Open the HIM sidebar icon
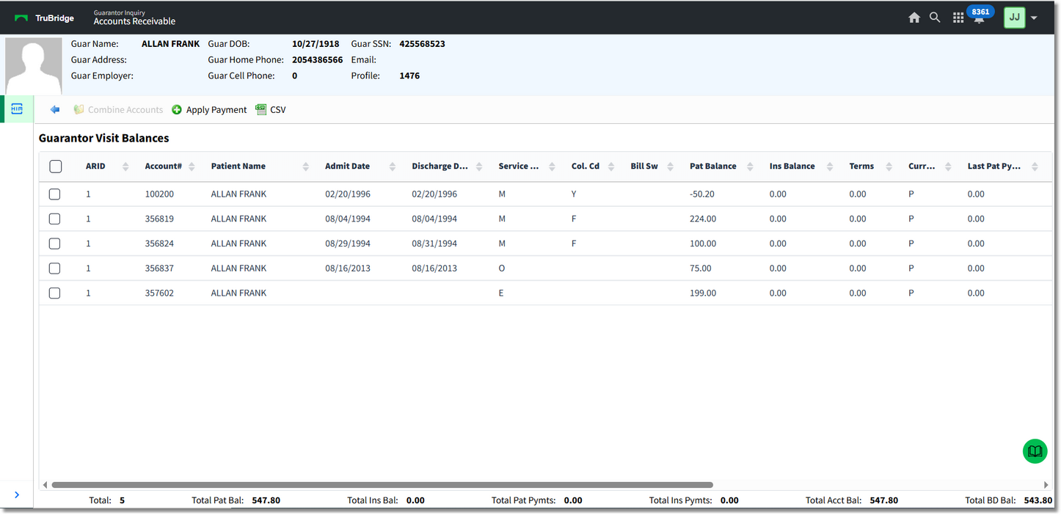This screenshot has height=515, width=1061. [x=17, y=109]
